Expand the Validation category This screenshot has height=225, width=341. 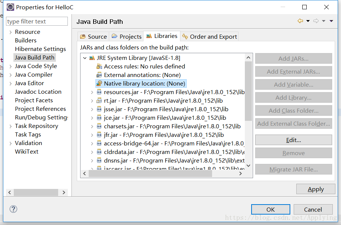tap(10, 144)
